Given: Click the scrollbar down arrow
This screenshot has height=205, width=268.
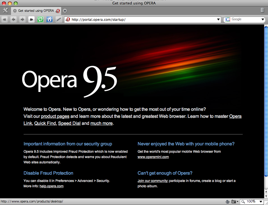Looking at the screenshot, I should [266, 196].
